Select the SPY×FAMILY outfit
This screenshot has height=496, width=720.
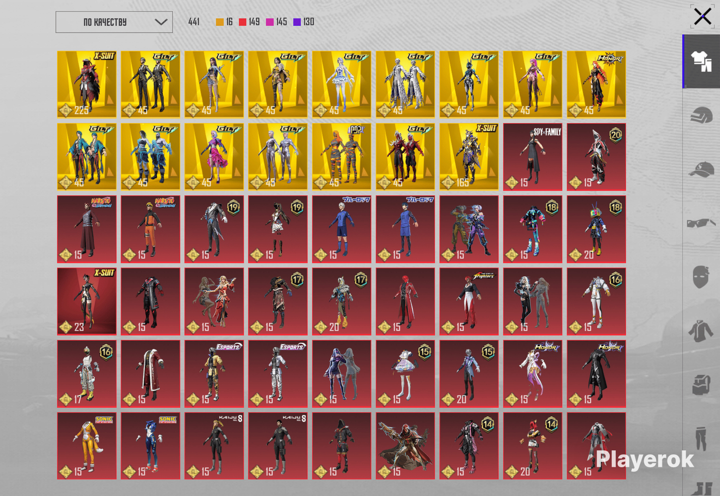(x=532, y=157)
